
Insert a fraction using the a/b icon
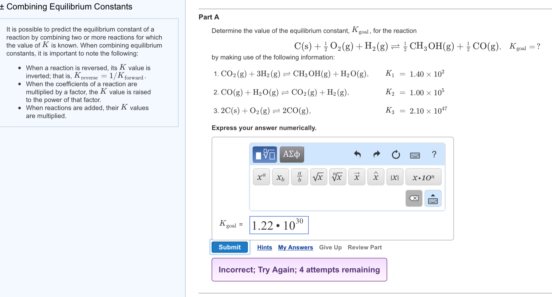(299, 177)
